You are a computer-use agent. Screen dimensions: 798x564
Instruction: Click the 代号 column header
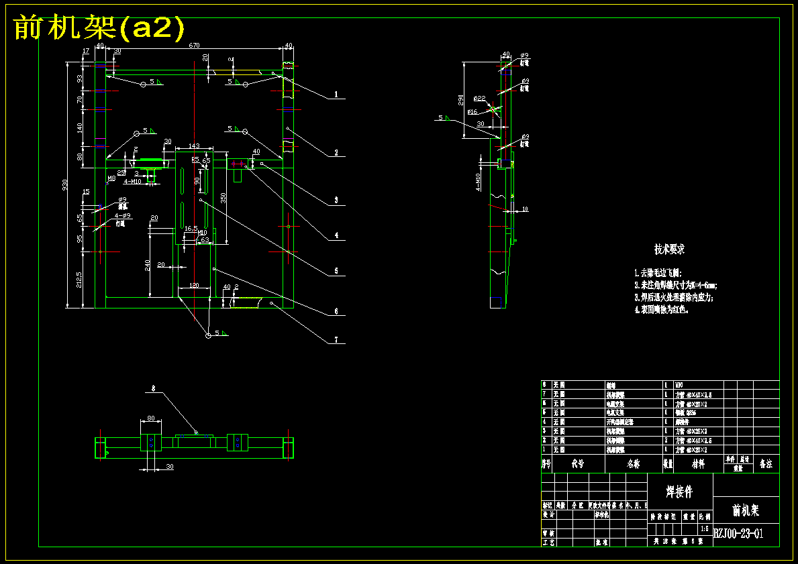[x=578, y=464]
